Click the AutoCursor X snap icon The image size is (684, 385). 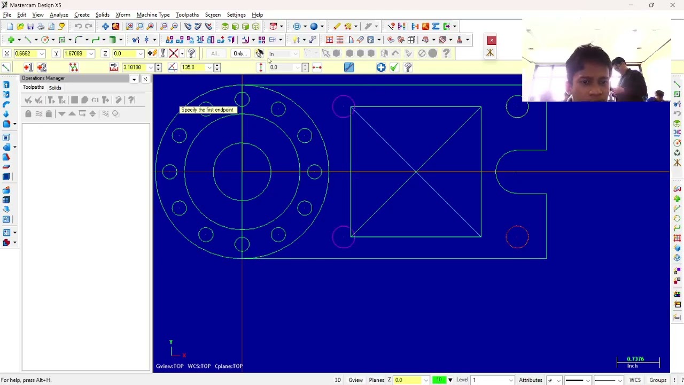[x=174, y=53]
